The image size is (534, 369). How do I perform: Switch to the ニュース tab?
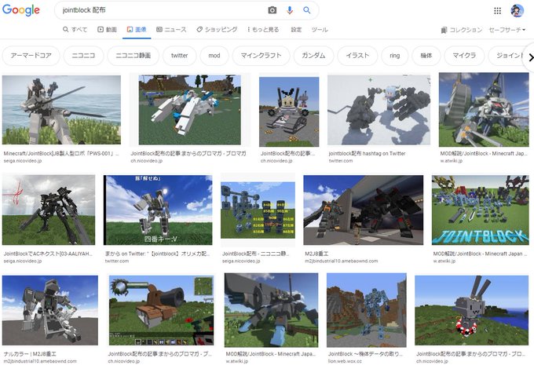coord(171,30)
